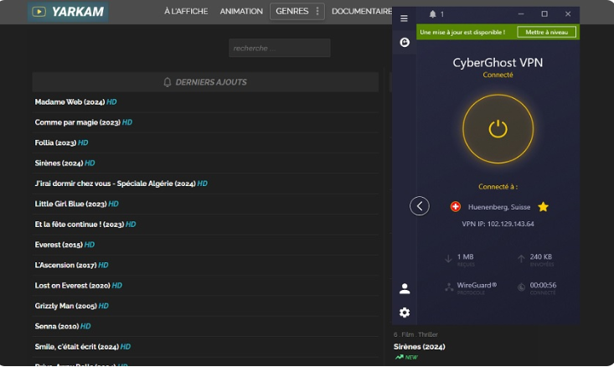Click the Mettre à niveau button
Viewport: 614px width, 367px height.
546,32
